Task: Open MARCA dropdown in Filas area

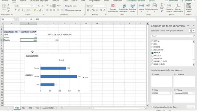Action: tap(170, 93)
